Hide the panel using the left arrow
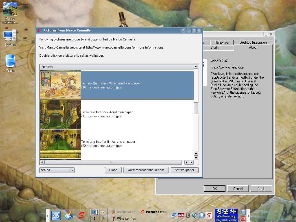296x222 pixels. [x=47, y=215]
